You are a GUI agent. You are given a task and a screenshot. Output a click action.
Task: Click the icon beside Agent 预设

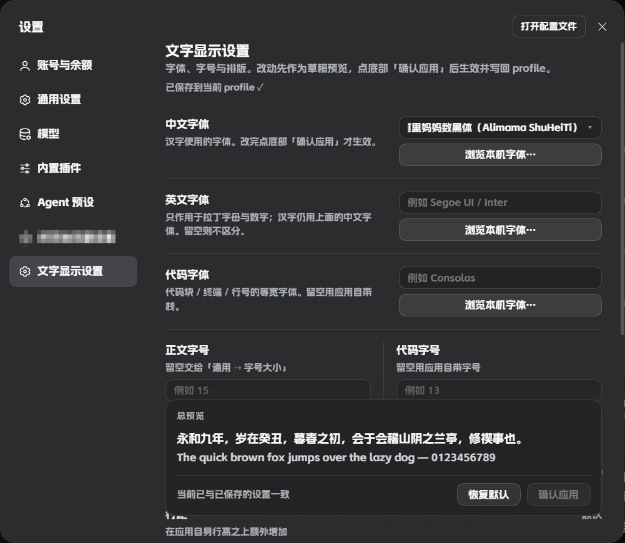(25, 203)
